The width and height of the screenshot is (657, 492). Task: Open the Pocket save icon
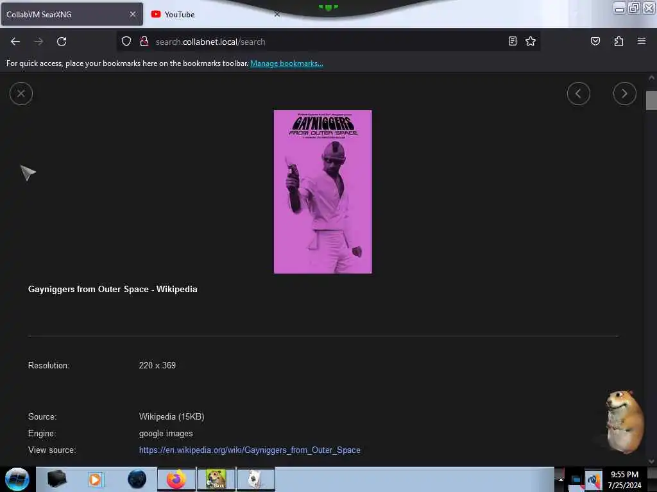tap(595, 41)
